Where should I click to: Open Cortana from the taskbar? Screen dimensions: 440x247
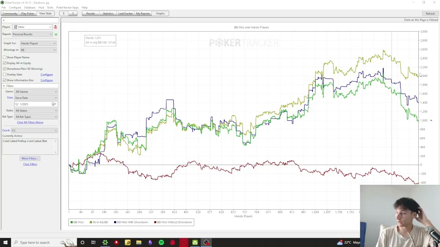click(82, 243)
